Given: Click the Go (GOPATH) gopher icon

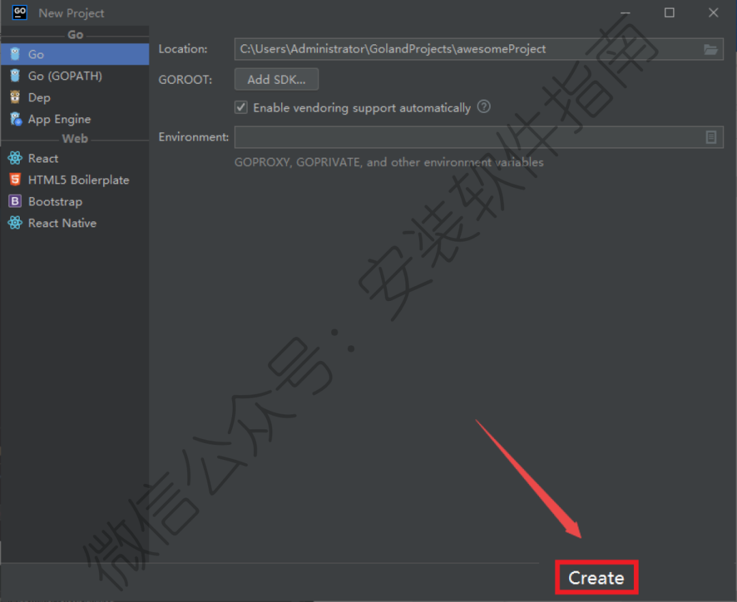Looking at the screenshot, I should (15, 76).
